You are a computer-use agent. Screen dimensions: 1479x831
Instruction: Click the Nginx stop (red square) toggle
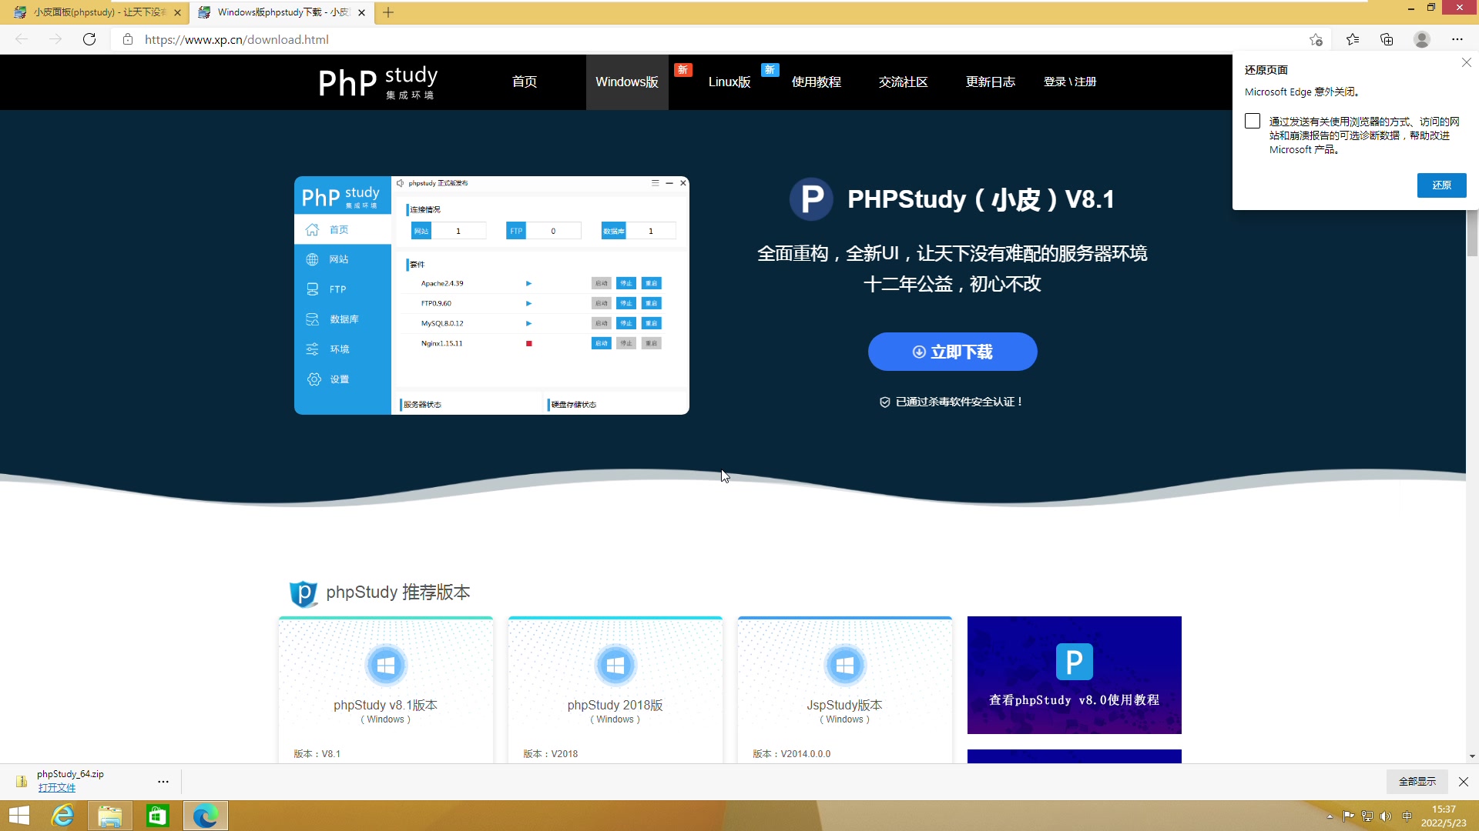click(x=528, y=343)
